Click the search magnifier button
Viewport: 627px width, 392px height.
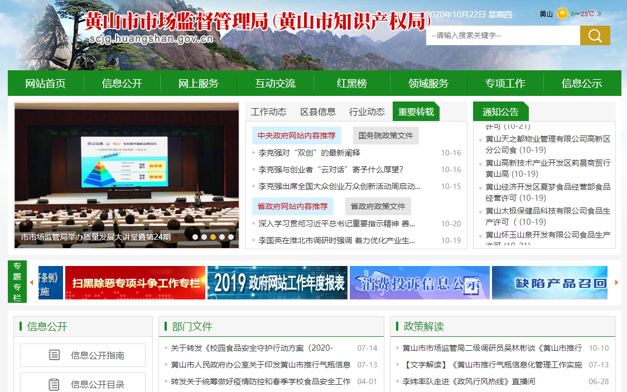click(x=595, y=36)
